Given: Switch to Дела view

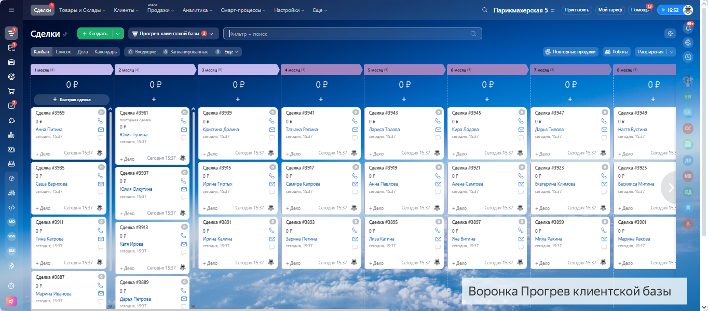Looking at the screenshot, I should (83, 52).
